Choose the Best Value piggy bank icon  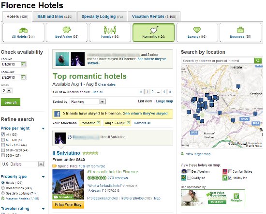click(67, 30)
